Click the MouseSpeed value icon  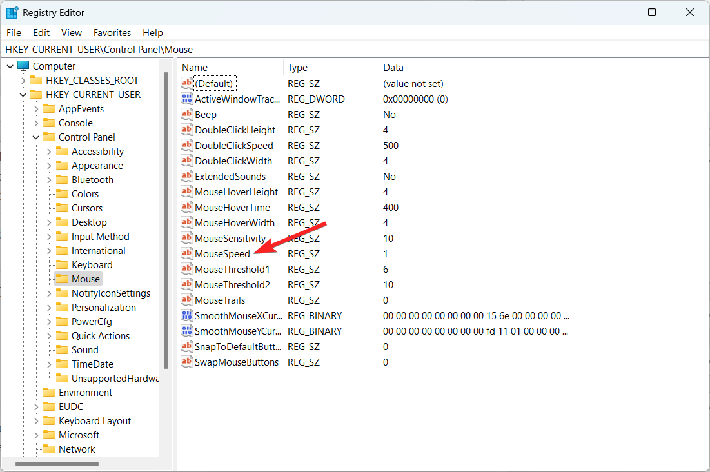186,253
